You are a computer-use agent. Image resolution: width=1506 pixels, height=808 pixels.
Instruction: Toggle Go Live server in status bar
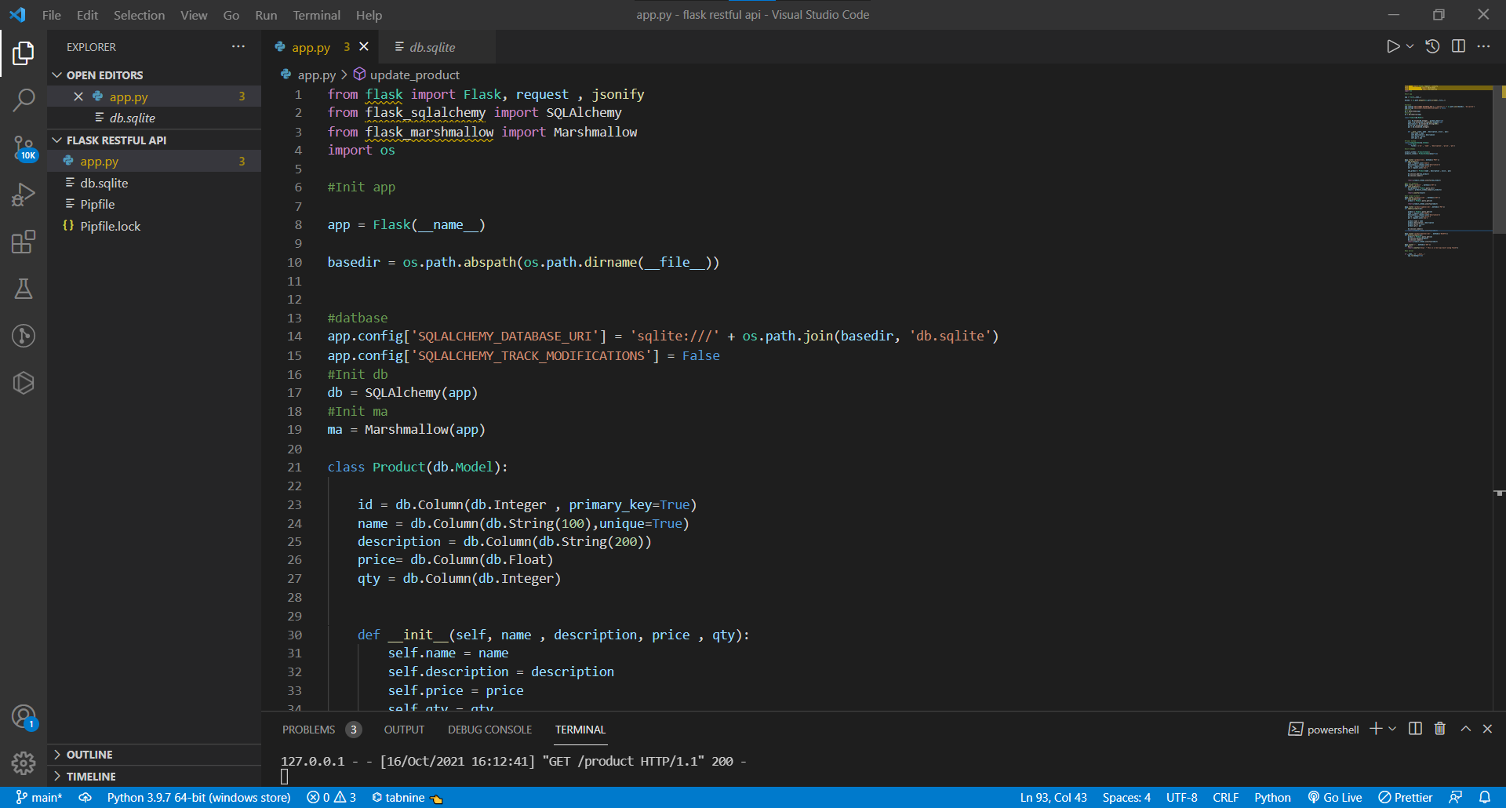1334,797
